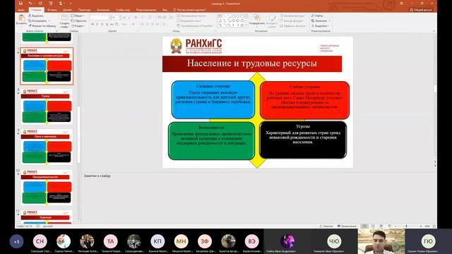The image size is (452, 254).
Task: Toggle Comments (Примечания) in status bar
Action: [x=347, y=226]
